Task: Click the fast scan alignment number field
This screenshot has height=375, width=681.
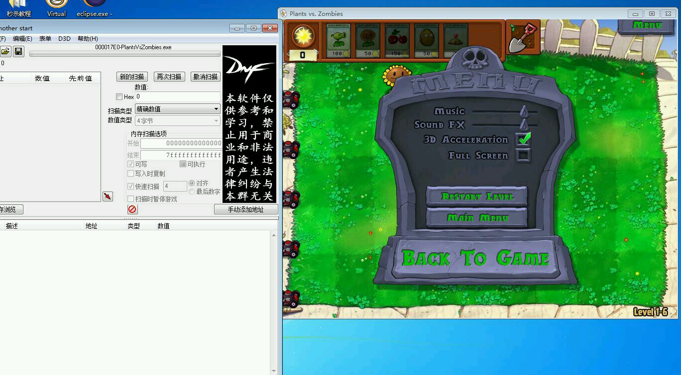Action: point(175,186)
